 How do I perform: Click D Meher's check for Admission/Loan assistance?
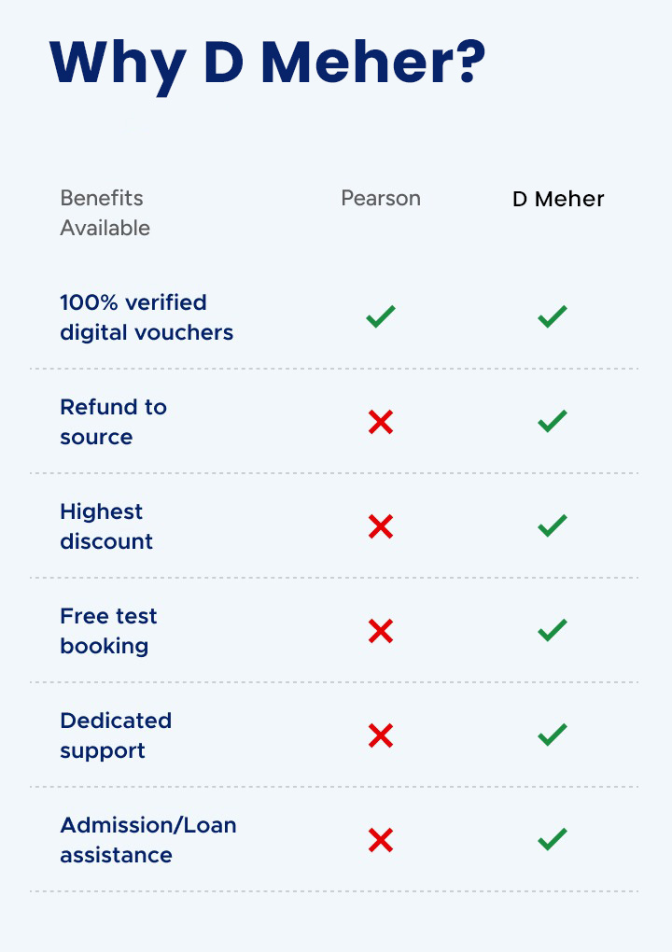(x=553, y=840)
